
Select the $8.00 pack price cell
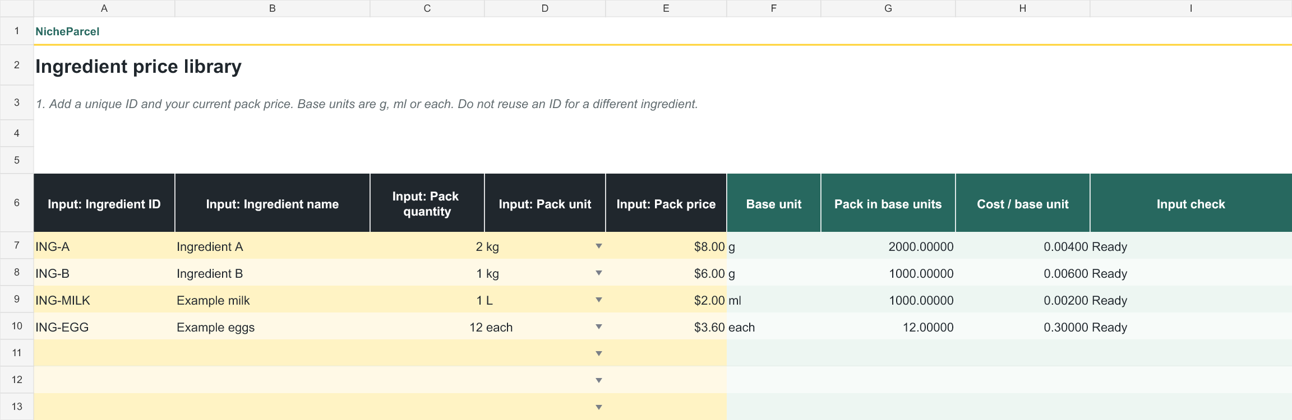[x=666, y=245]
